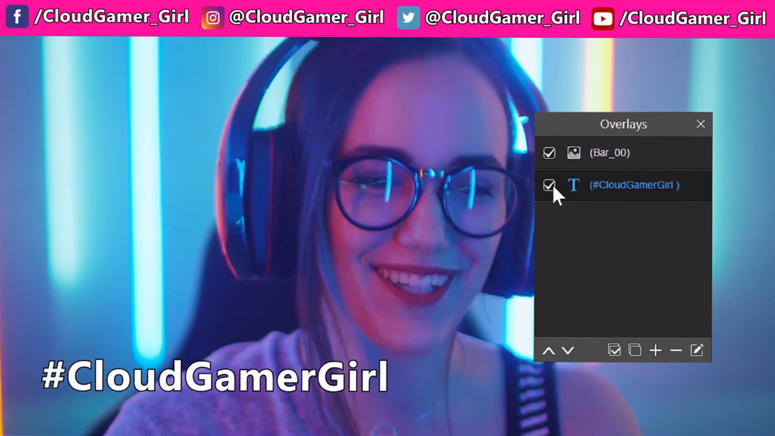Click the check all overlays icon
The height and width of the screenshot is (436, 775).
click(x=614, y=350)
